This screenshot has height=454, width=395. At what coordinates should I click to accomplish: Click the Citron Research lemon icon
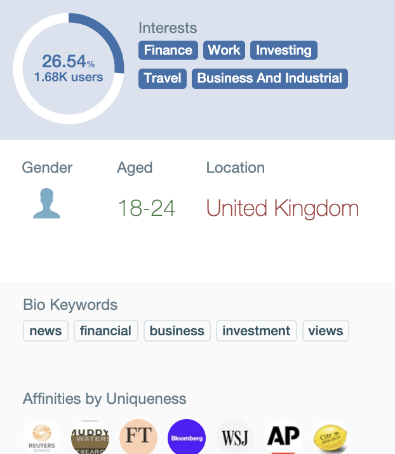coord(331,437)
